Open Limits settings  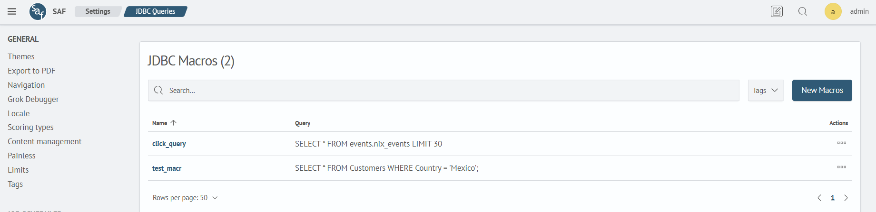[18, 170]
